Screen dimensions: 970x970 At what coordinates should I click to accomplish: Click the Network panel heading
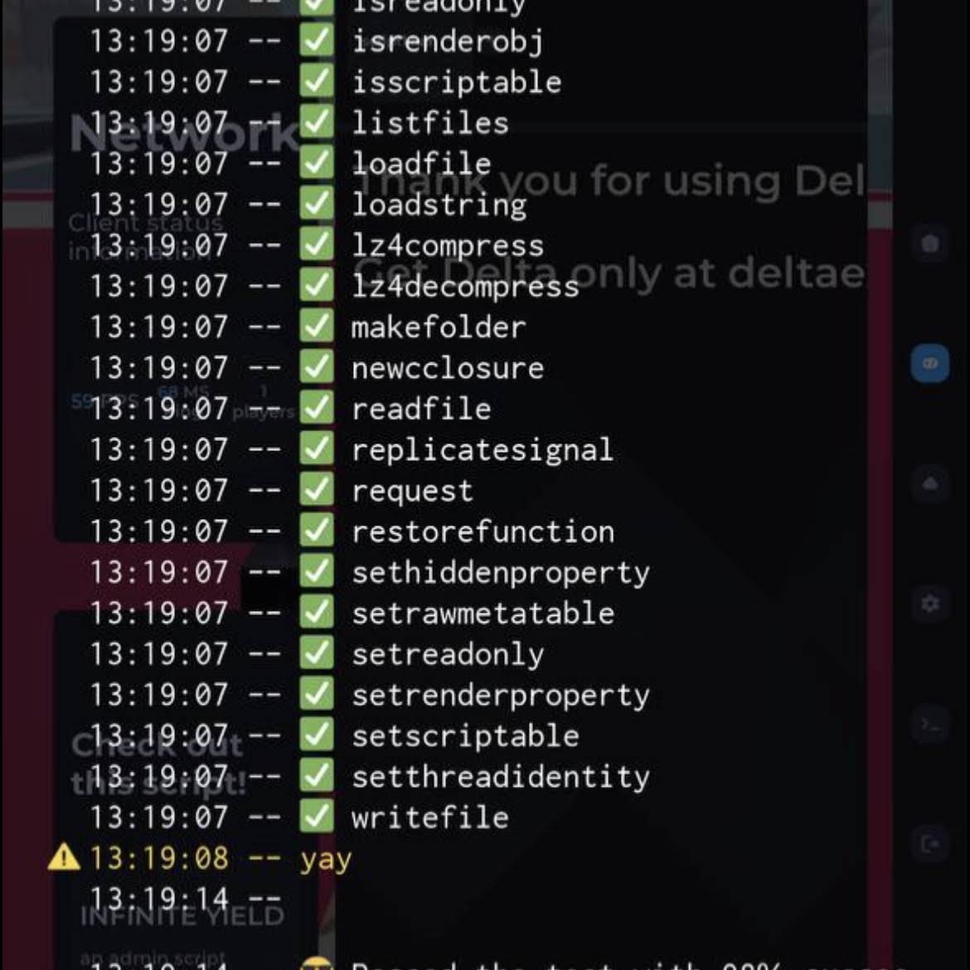coord(184,133)
